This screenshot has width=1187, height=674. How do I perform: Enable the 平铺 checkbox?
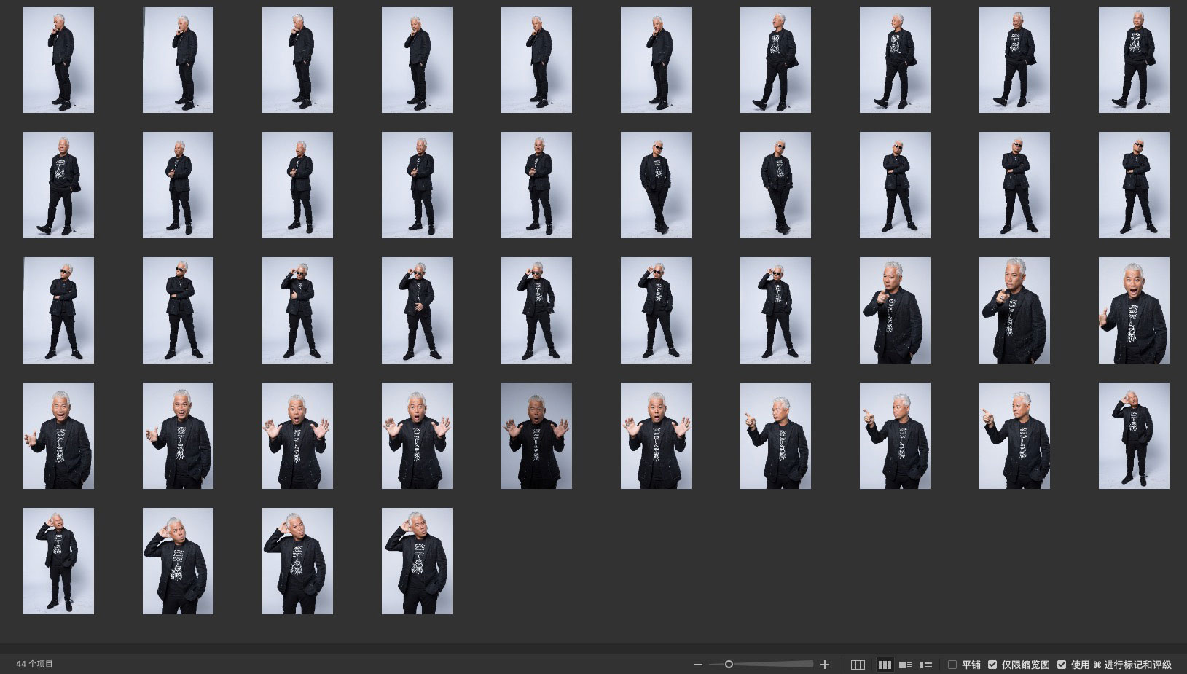(952, 665)
